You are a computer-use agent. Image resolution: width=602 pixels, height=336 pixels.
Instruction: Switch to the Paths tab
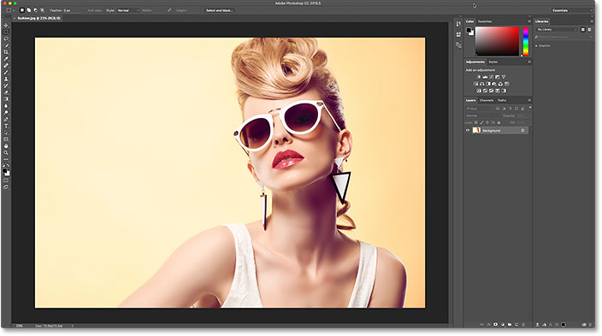[502, 100]
